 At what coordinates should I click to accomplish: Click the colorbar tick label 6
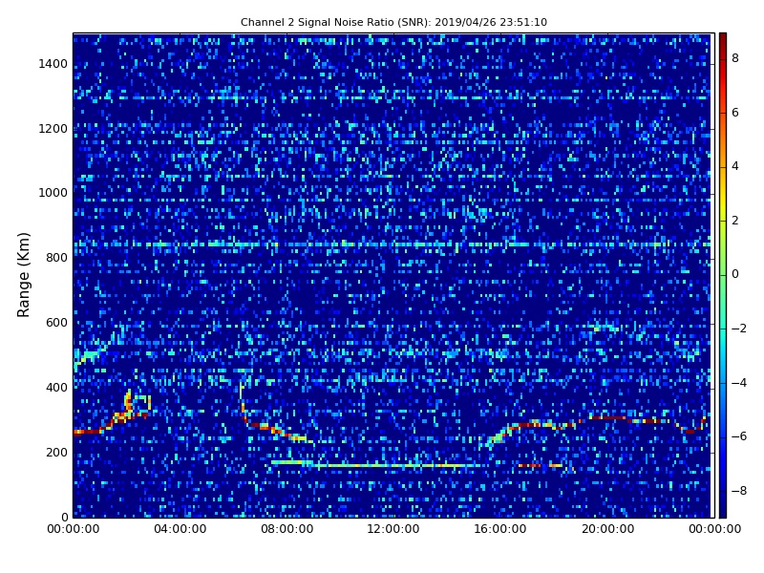pyautogui.click(x=735, y=113)
